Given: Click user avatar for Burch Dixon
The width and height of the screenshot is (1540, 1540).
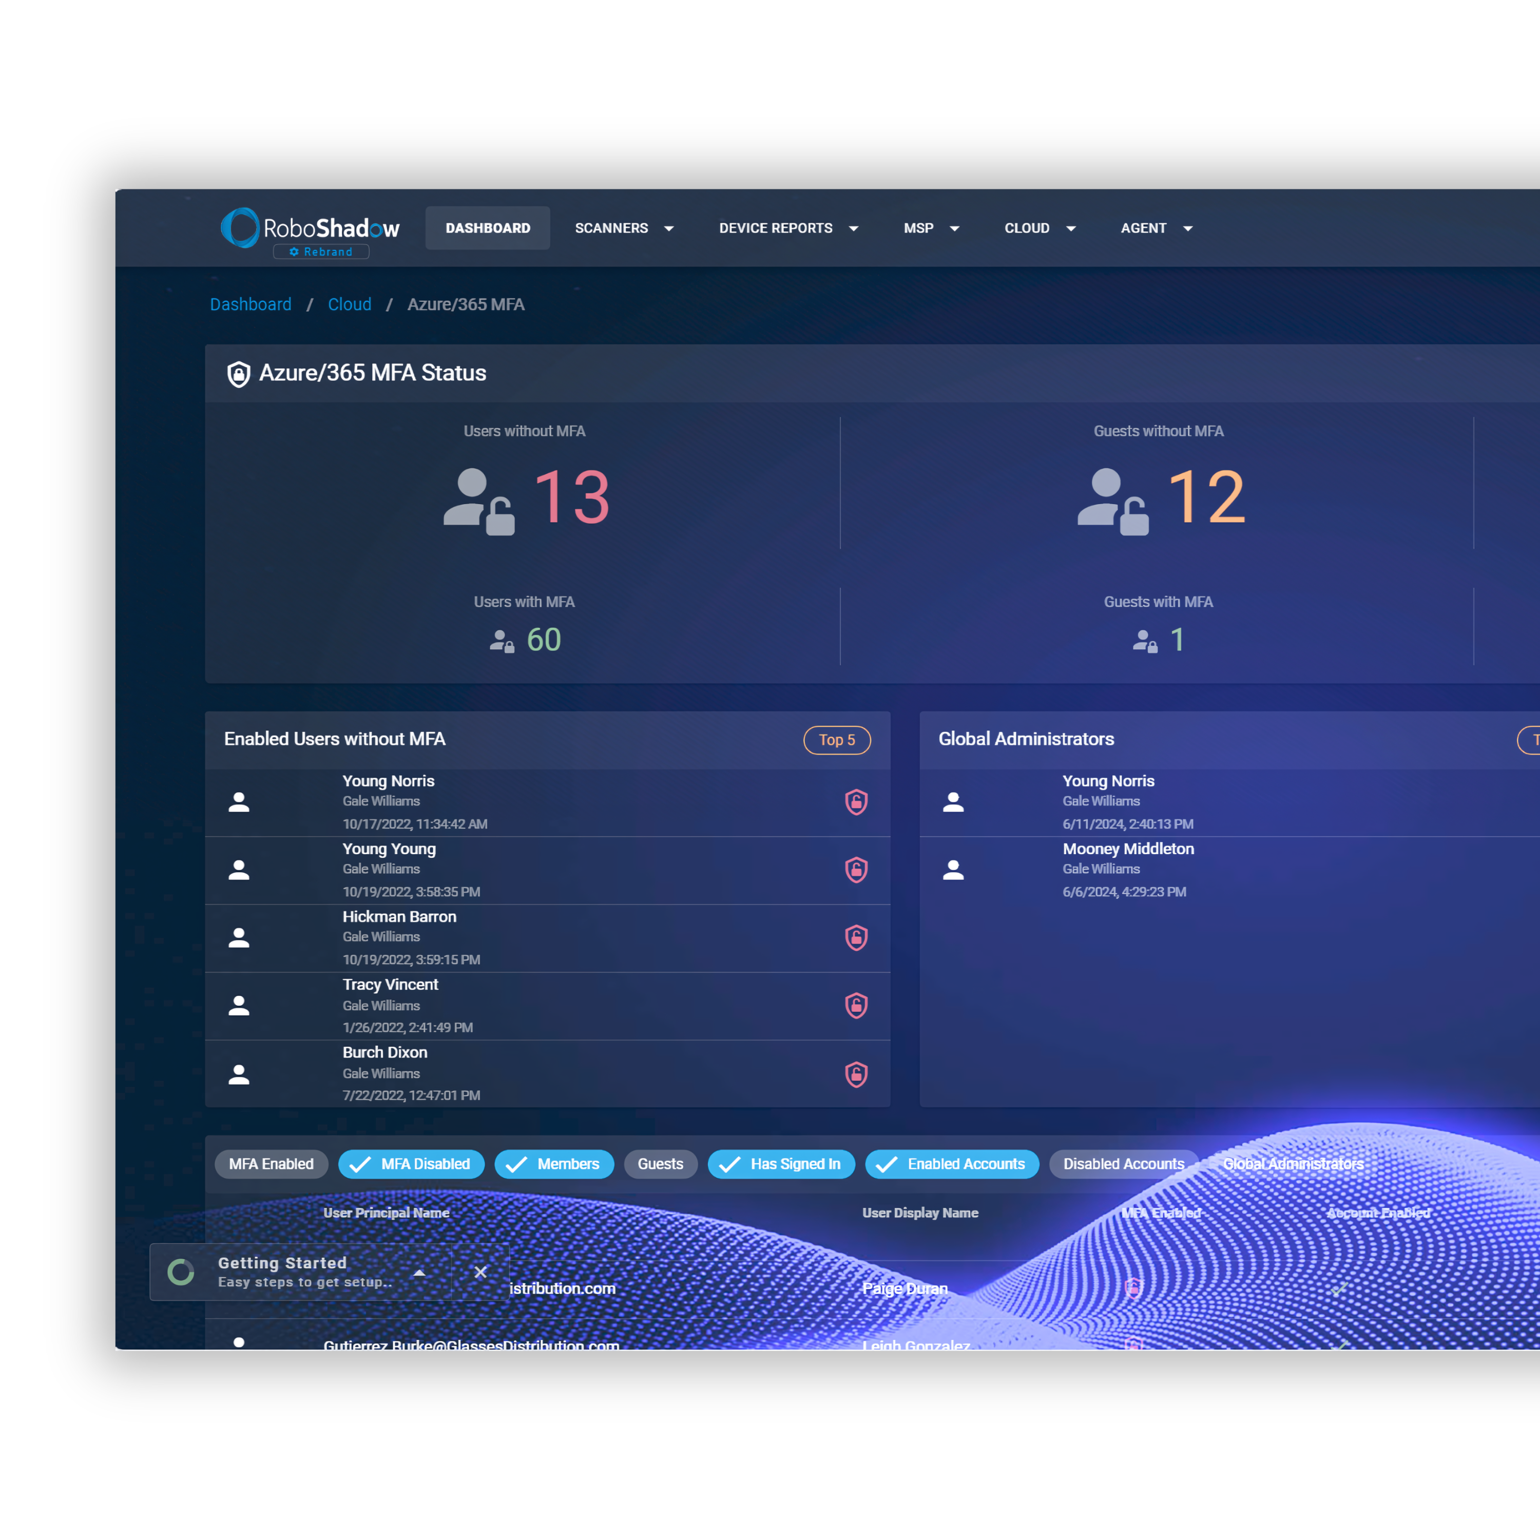Looking at the screenshot, I should pyautogui.click(x=239, y=1075).
